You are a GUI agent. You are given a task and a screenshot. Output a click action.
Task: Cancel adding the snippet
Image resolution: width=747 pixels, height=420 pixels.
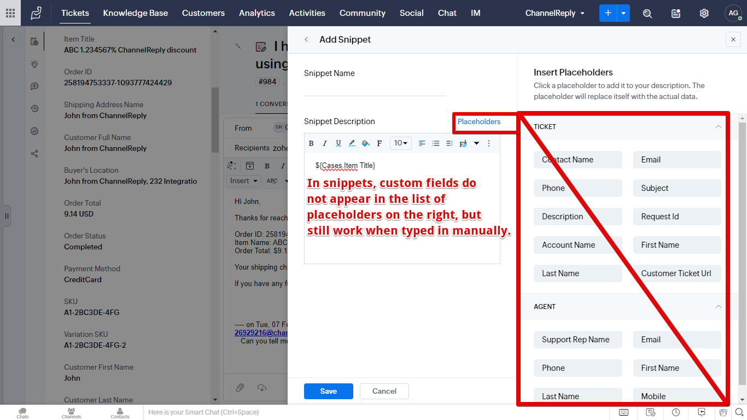tap(384, 391)
